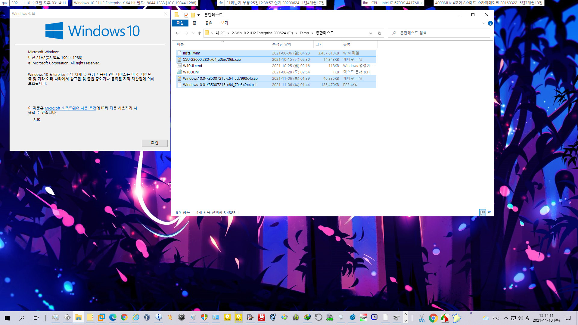
Task: Click the Explorer forward navigation arrow
Action: (x=186, y=33)
